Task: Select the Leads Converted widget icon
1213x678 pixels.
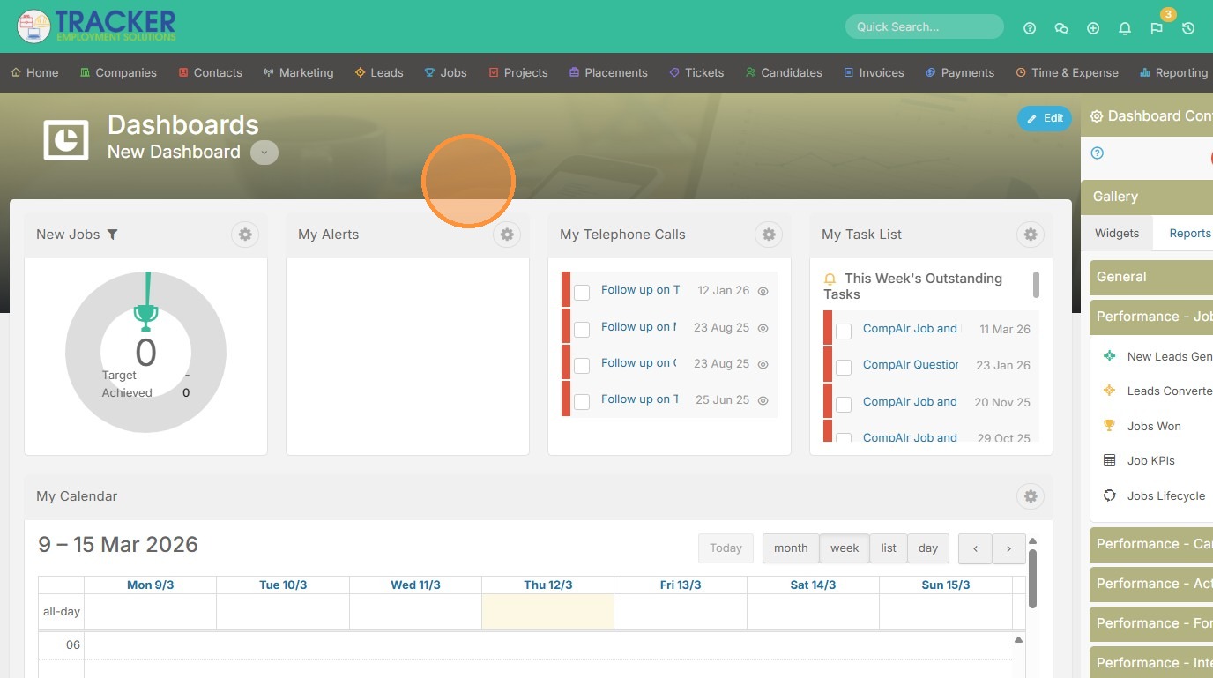Action: (1110, 391)
